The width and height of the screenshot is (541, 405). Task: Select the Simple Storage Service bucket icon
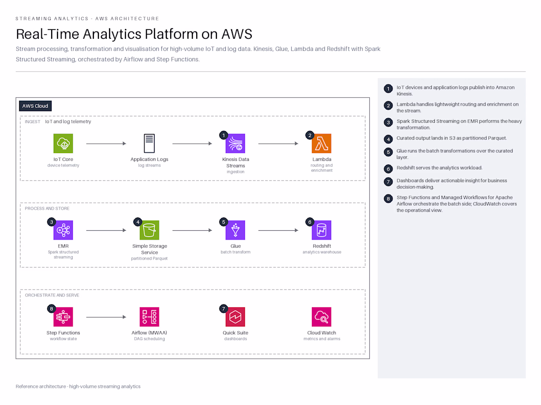tap(150, 230)
